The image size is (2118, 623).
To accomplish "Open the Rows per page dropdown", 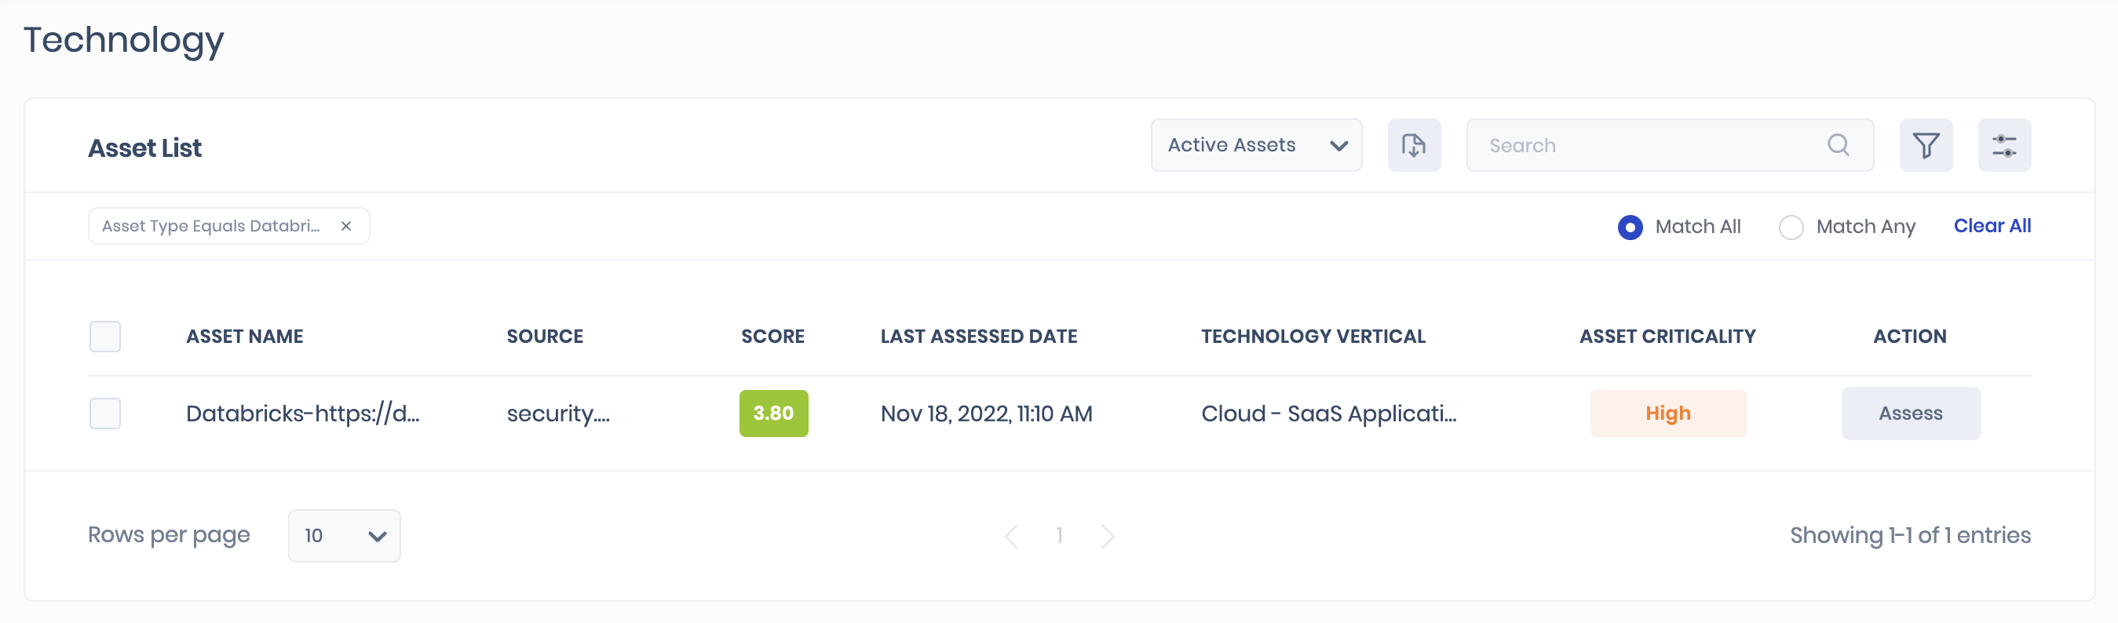I will [x=344, y=536].
